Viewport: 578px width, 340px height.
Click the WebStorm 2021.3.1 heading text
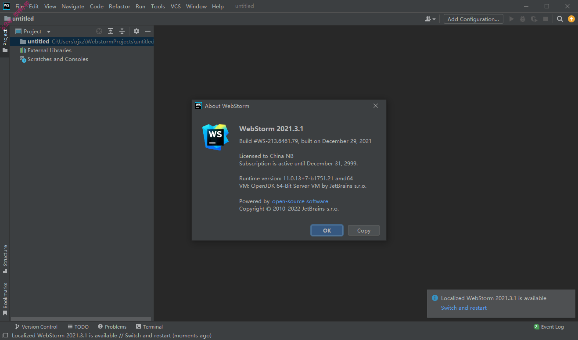tap(271, 129)
